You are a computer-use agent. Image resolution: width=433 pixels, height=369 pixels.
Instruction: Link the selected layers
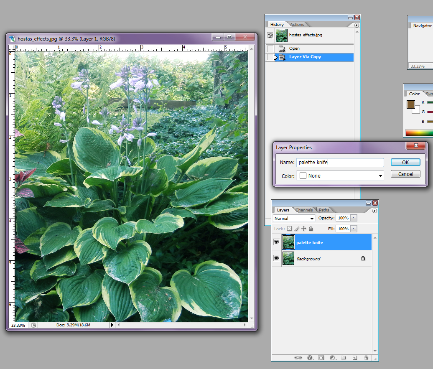[x=298, y=358]
